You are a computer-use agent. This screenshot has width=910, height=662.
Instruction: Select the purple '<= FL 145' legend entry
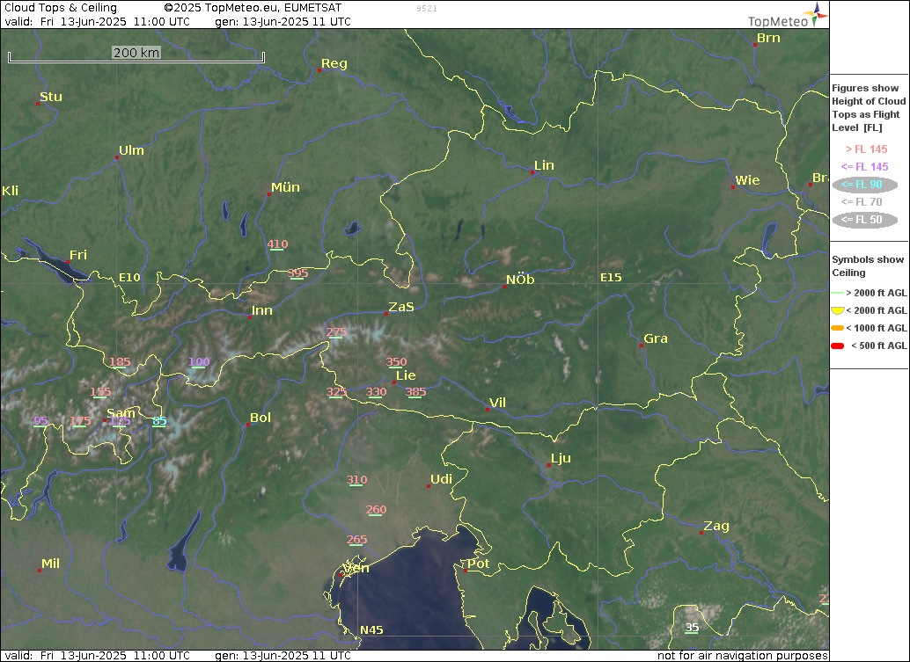865,167
